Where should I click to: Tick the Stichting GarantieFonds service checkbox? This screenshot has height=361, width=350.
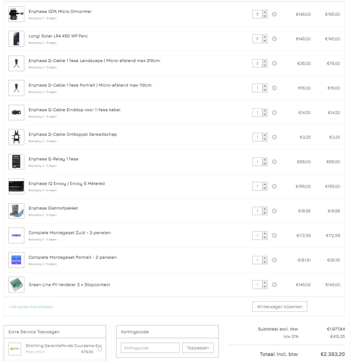coord(100,349)
